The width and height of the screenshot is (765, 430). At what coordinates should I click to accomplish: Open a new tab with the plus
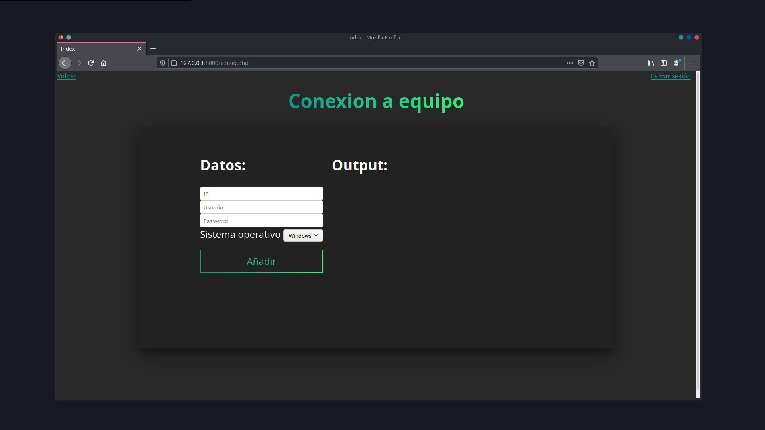tap(153, 48)
